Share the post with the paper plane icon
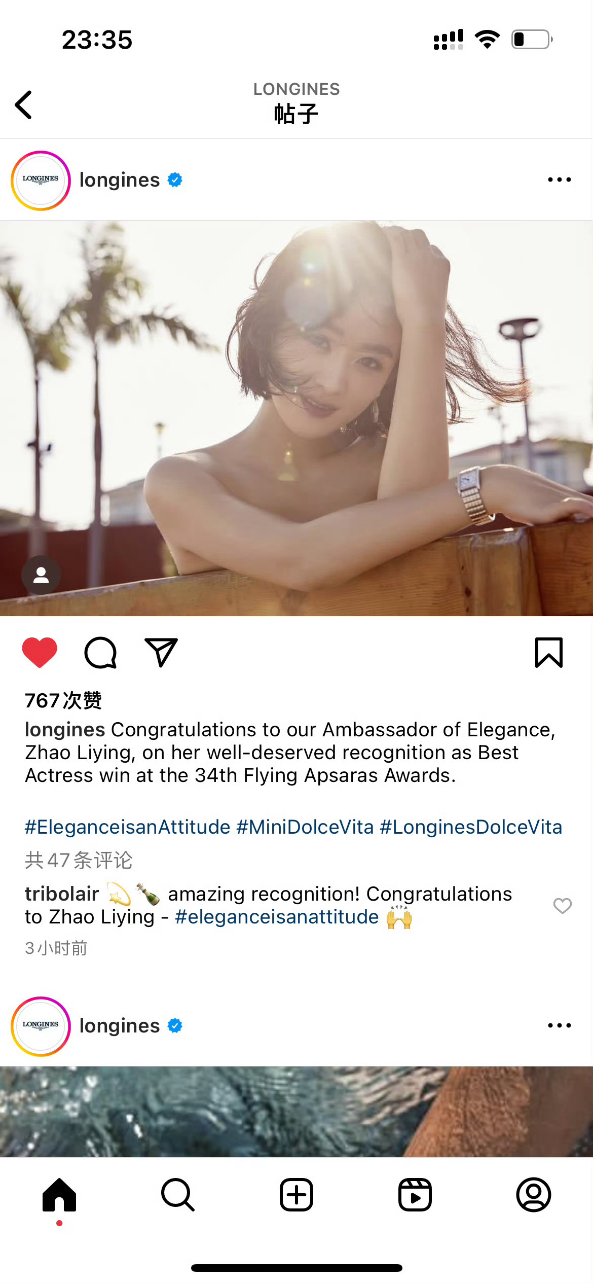The image size is (593, 1284). coord(161,652)
